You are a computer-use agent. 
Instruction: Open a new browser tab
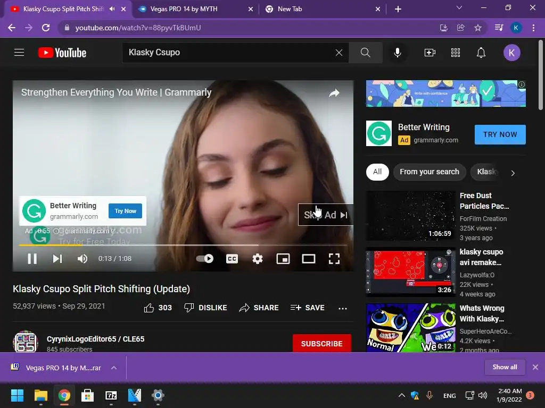[398, 10]
